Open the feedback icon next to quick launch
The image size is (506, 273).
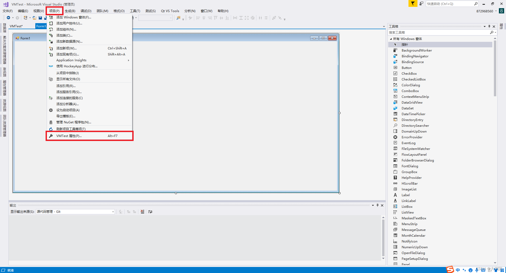[x=421, y=4]
